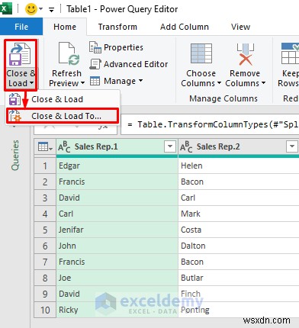Click the Properties icon
299x328 pixels.
(95, 47)
